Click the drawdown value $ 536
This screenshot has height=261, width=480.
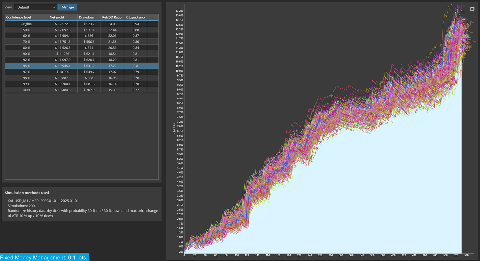pos(89,36)
